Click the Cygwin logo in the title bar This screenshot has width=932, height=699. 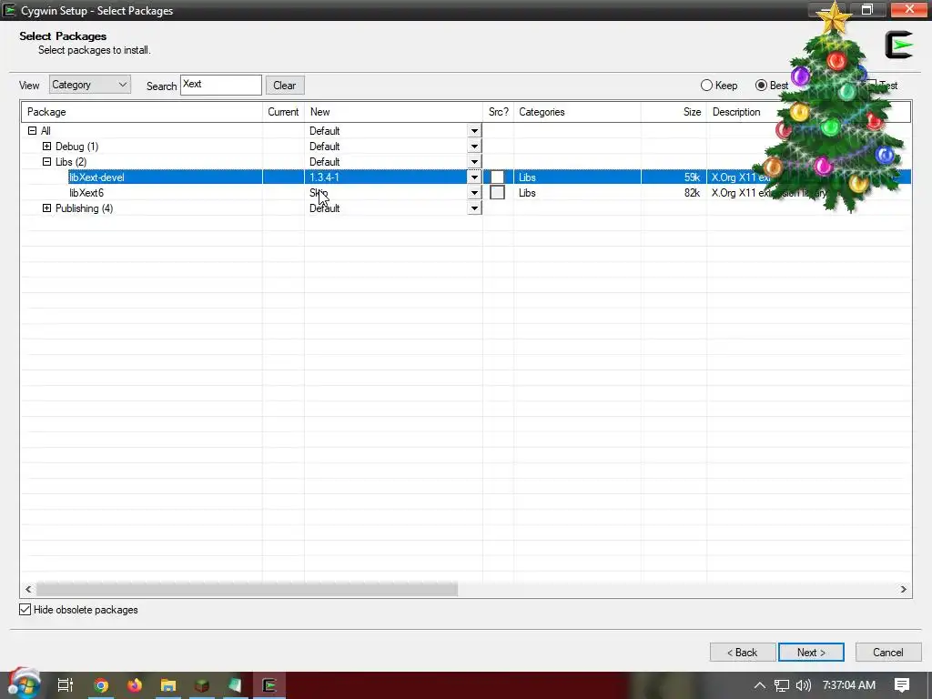pos(9,10)
